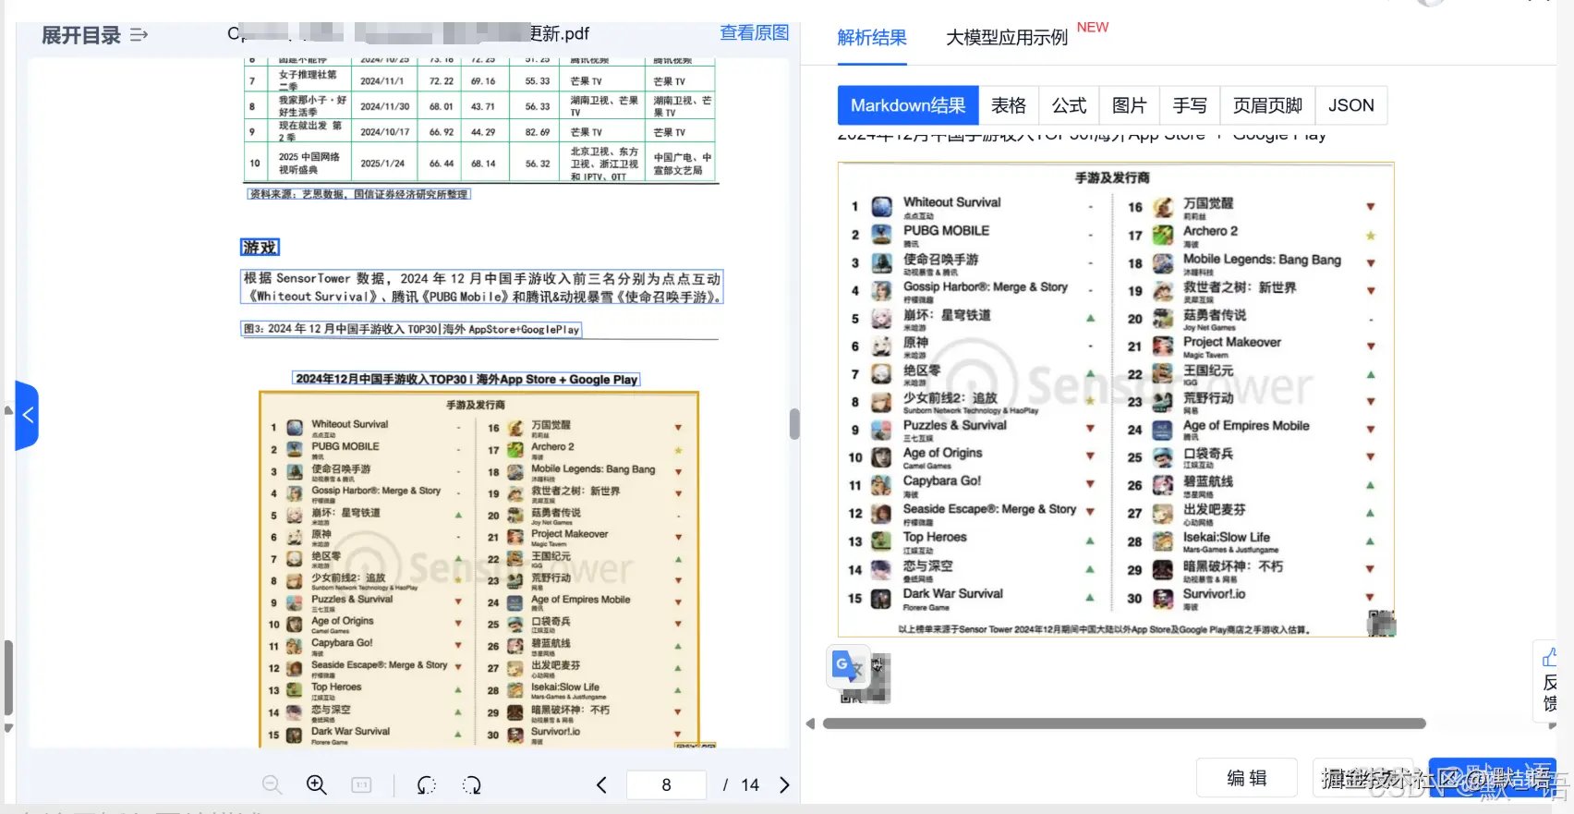Click the 编辑 edit button
Viewport: 1574px width, 814px height.
point(1247,778)
